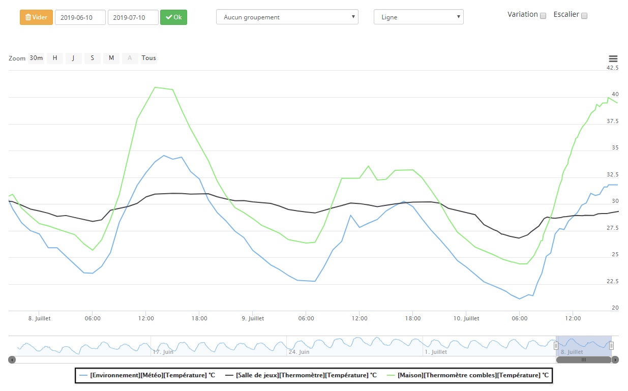Screen dimensions: 628x391
Task: Click the checkmark Ok button
Action: (173, 17)
